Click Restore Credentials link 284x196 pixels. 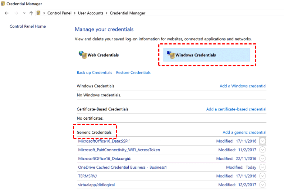pyautogui.click(x=133, y=73)
